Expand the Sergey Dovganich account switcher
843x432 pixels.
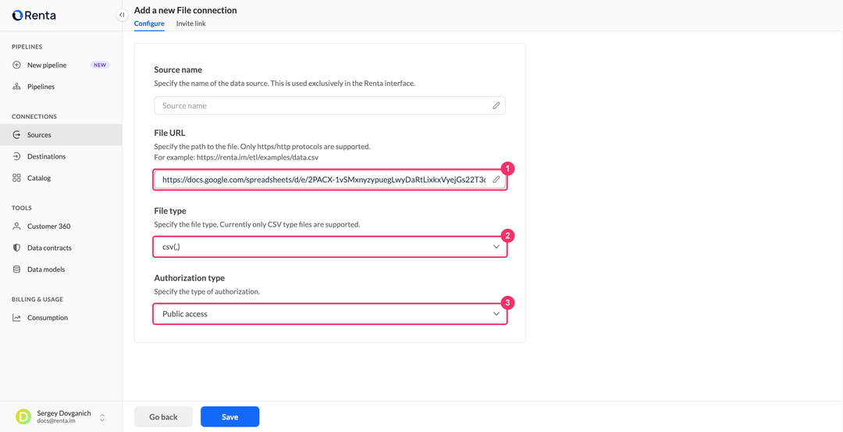(102, 417)
